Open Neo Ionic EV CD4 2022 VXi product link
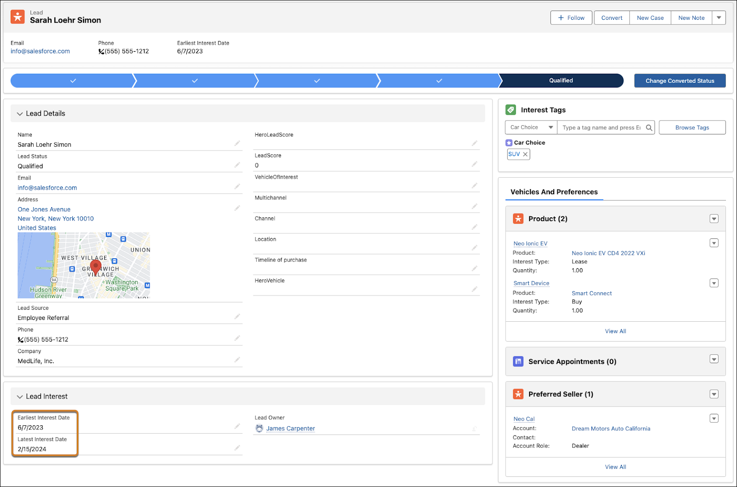 [608, 253]
